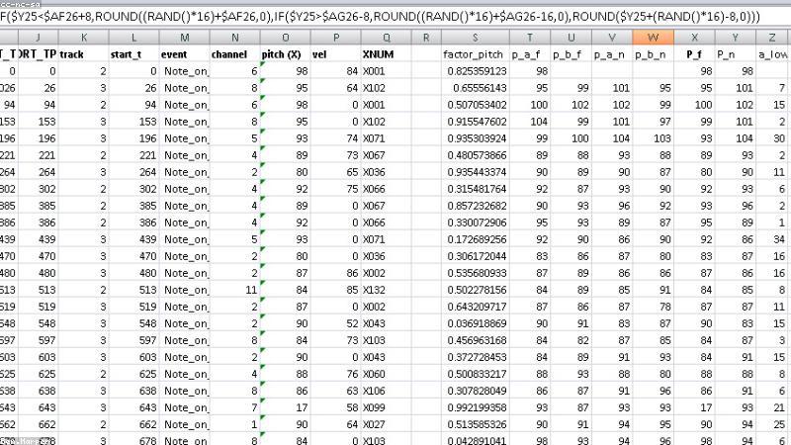This screenshot has width=791, height=445.
Task: Click the 'event' header cell
Action: (x=185, y=54)
